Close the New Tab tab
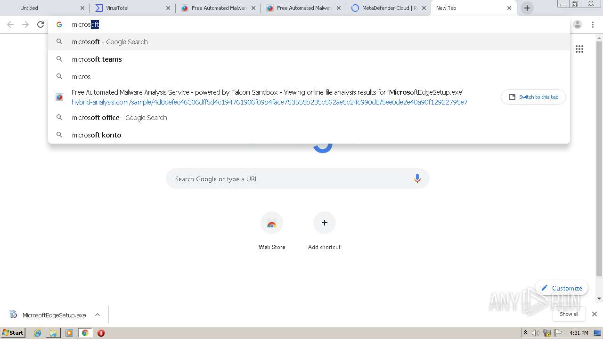603x339 pixels. tap(509, 8)
